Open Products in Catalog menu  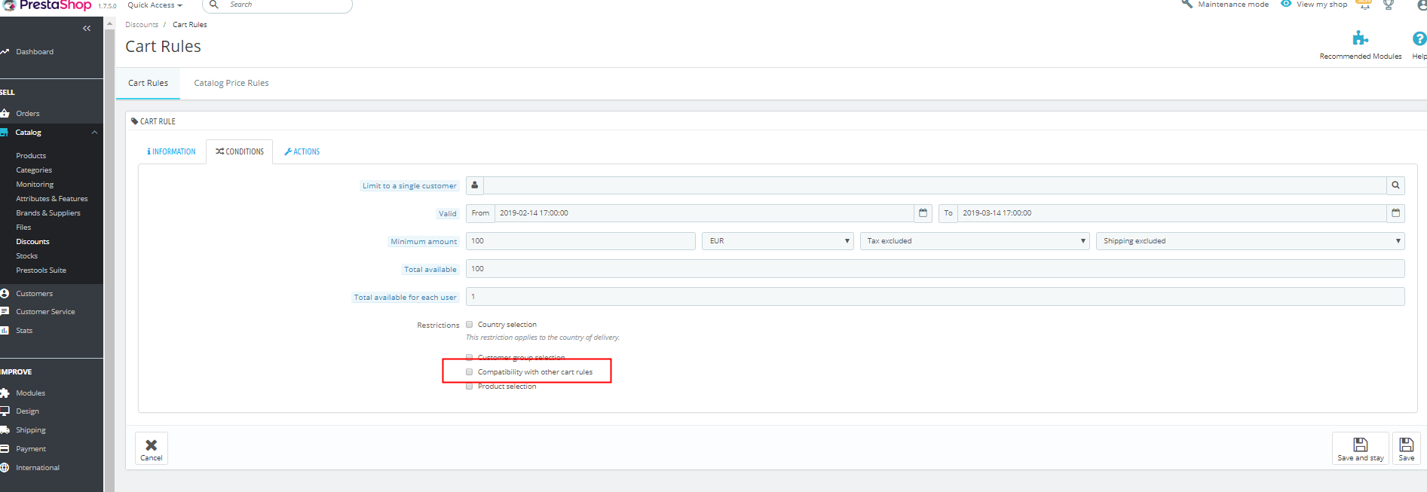point(31,156)
